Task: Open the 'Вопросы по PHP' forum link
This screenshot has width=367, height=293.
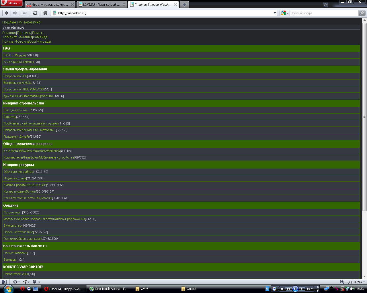Action: (15, 76)
